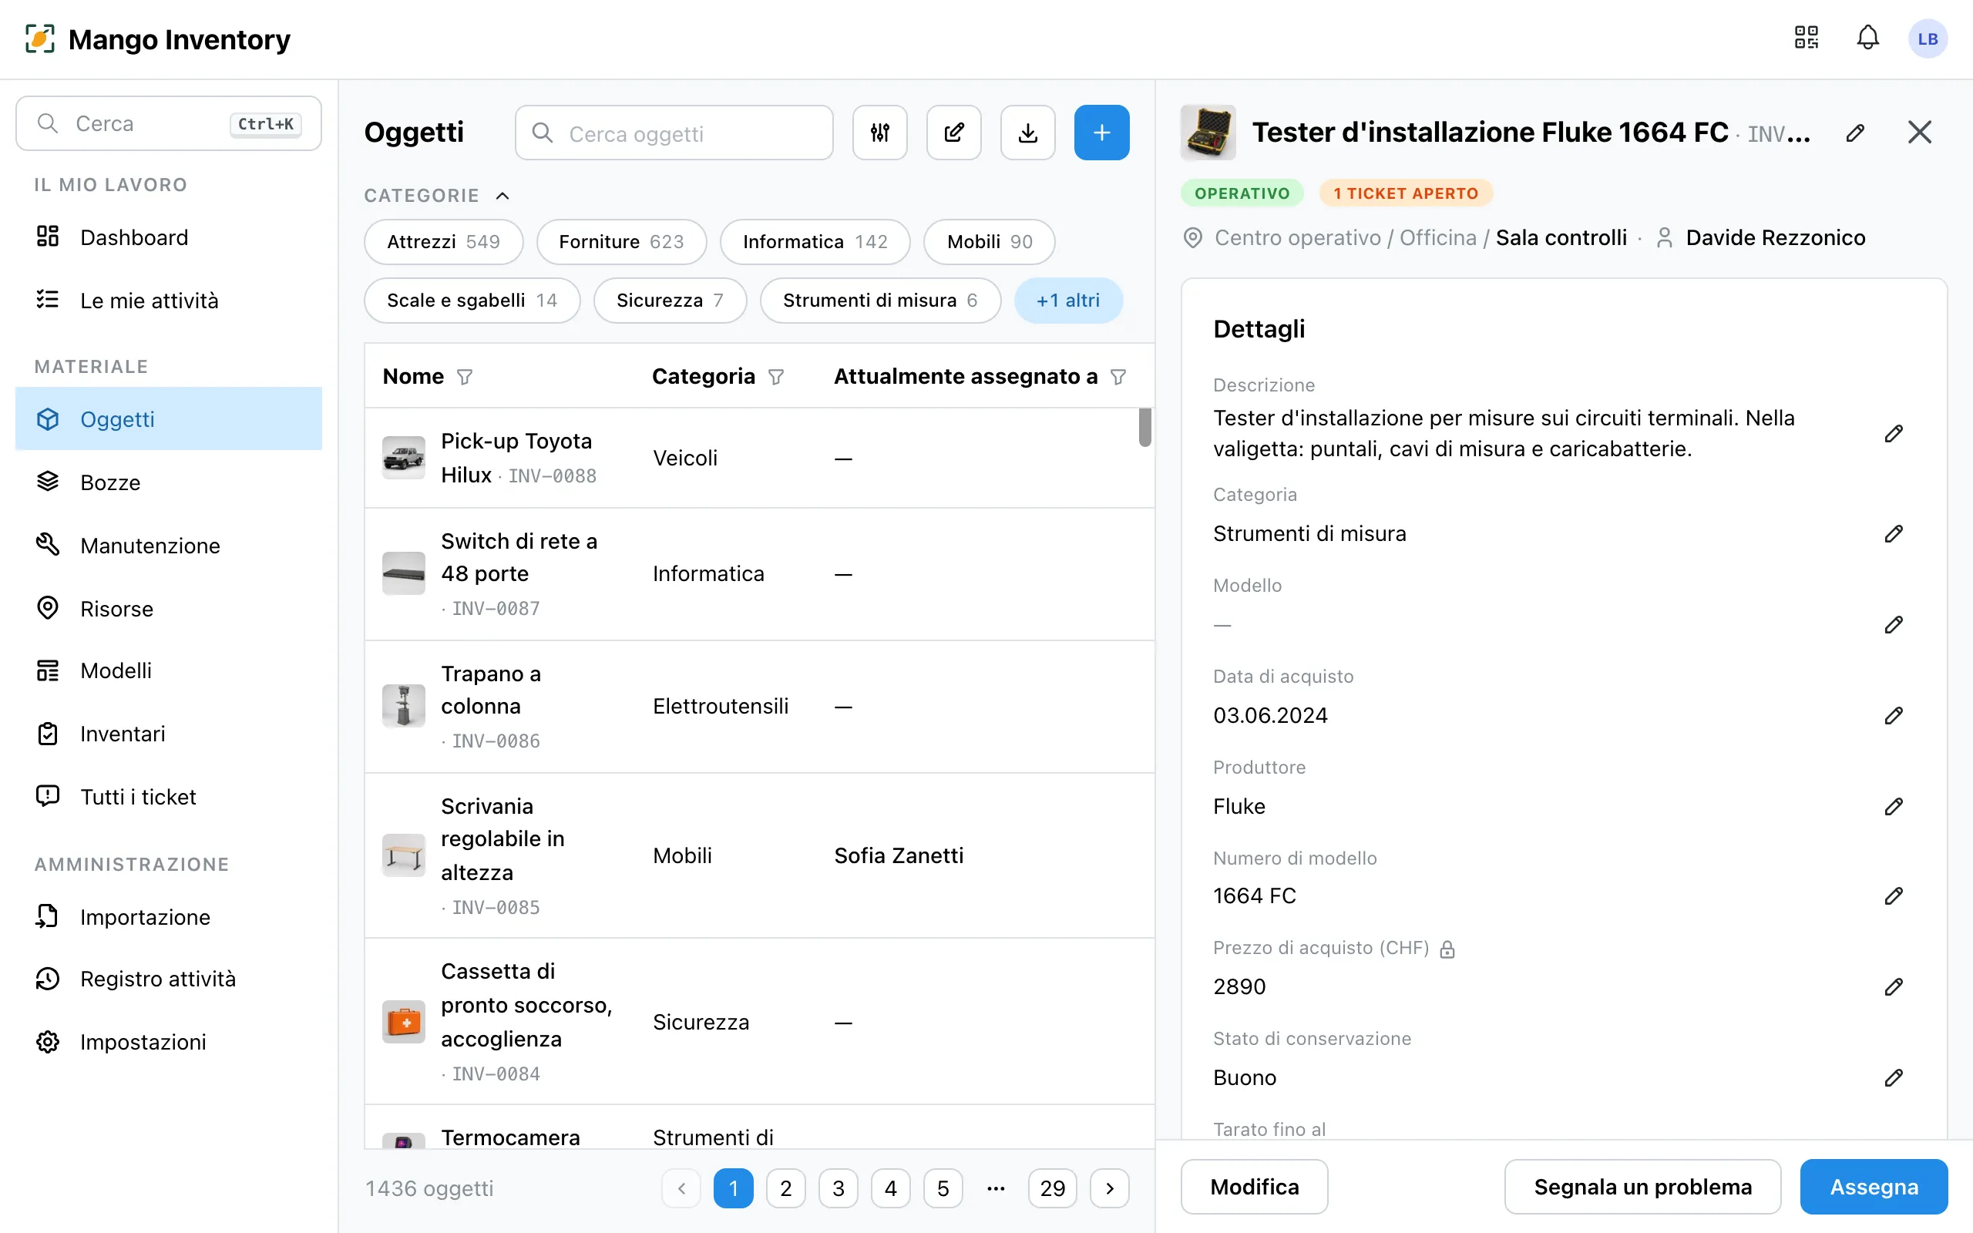Open the Pick-up Toyota Hilux row
Screen dimensions: 1973x1233
click(759, 458)
